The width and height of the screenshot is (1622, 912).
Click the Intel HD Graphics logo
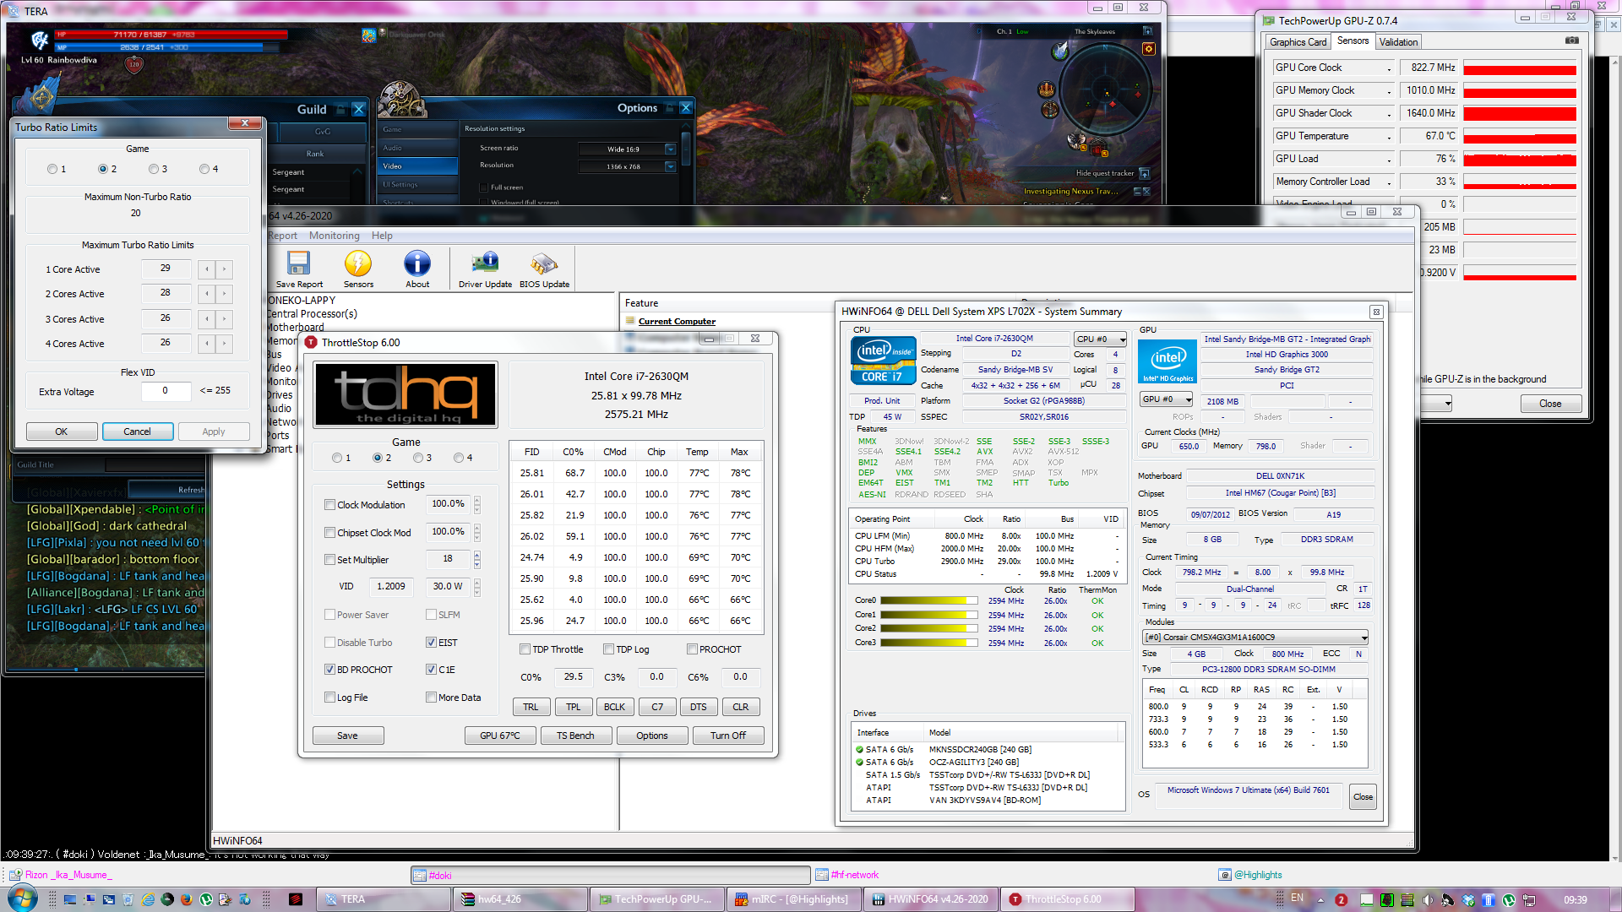[x=1168, y=361]
